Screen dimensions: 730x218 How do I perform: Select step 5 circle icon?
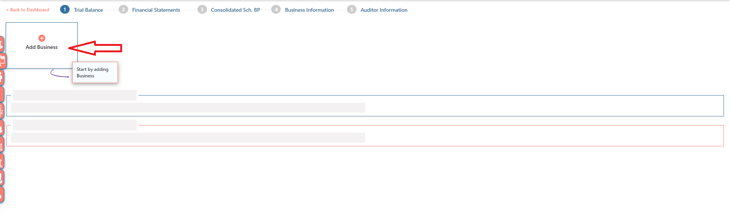(x=351, y=9)
